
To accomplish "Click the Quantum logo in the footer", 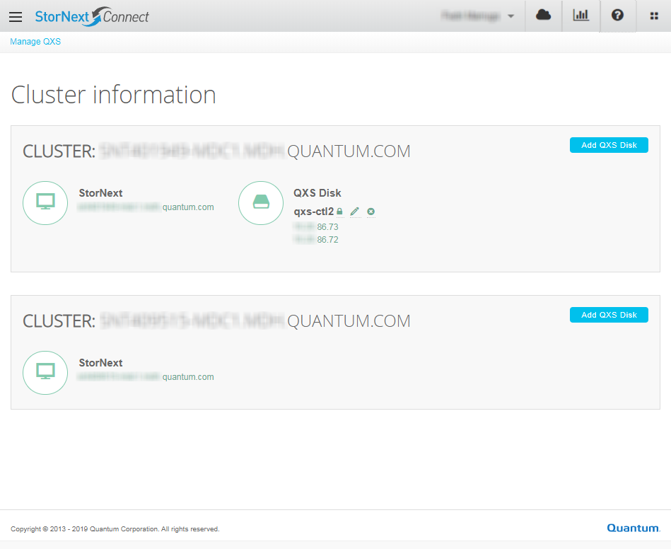I will click(634, 528).
